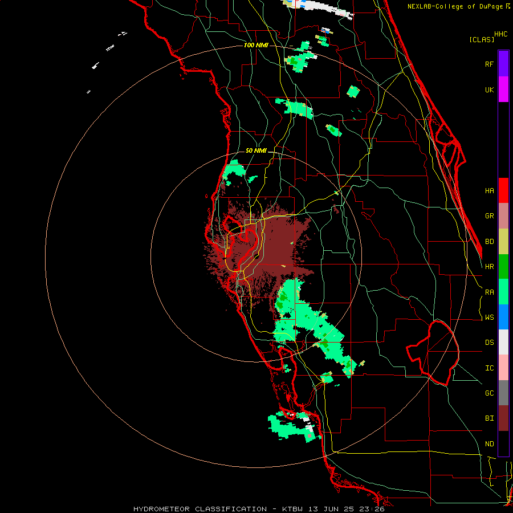Click the GR legend color swatch
The height and width of the screenshot is (513, 513).
click(503, 216)
